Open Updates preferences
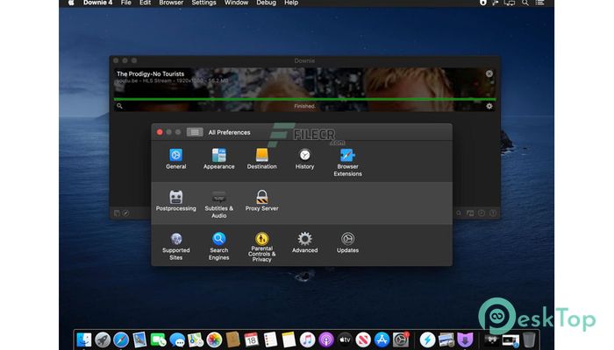Image resolution: width=614 pixels, height=350 pixels. pos(347,242)
